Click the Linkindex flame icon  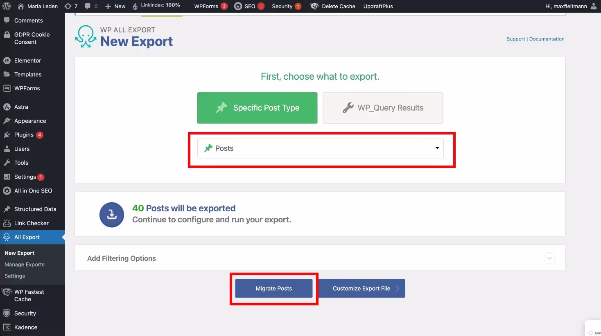[x=135, y=6]
